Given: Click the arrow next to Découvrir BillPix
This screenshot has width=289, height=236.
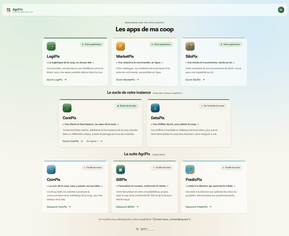Looking at the screenshot, I should tap(137, 207).
